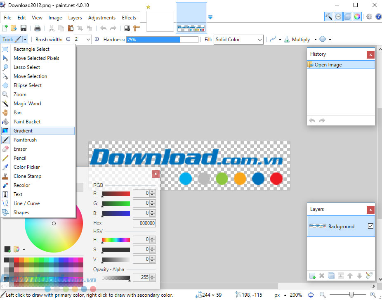This screenshot has width=382, height=300.
Task: Select the Eraser tool
Action: point(38,149)
